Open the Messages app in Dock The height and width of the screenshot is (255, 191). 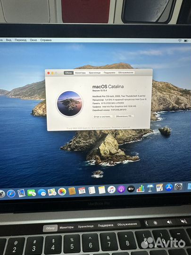pos(42,193)
